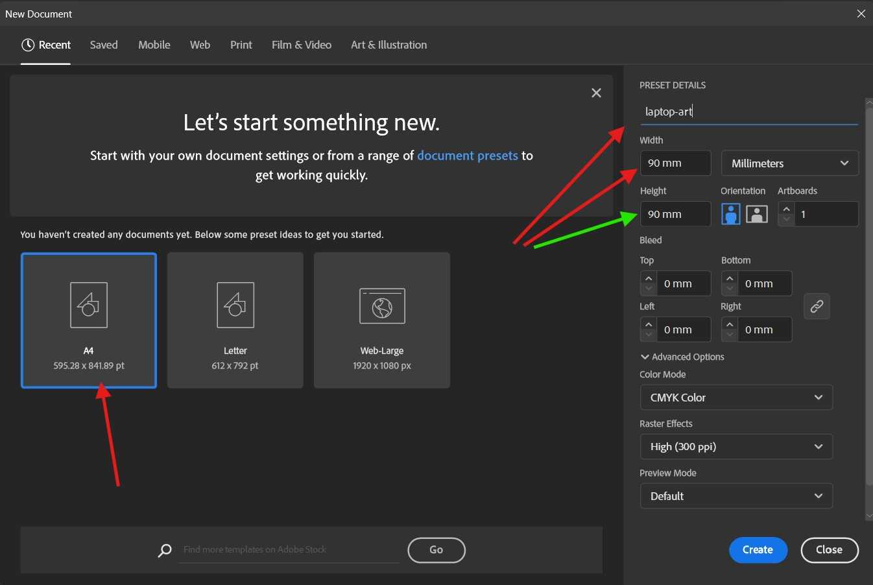Follow the document presets link
This screenshot has width=873, height=585.
pyautogui.click(x=468, y=156)
